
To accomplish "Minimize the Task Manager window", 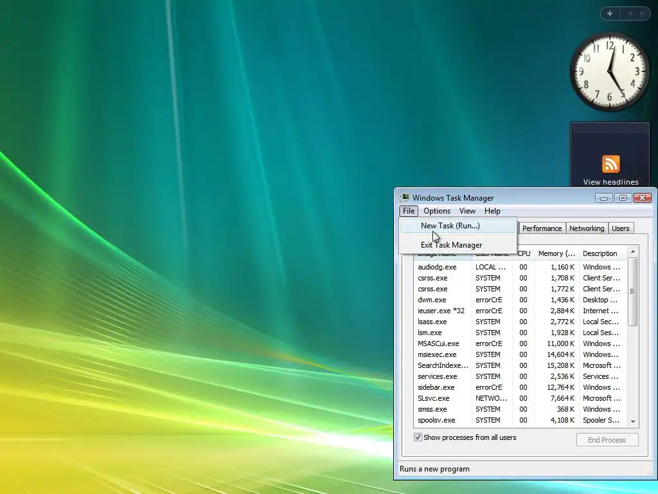I will click(604, 198).
